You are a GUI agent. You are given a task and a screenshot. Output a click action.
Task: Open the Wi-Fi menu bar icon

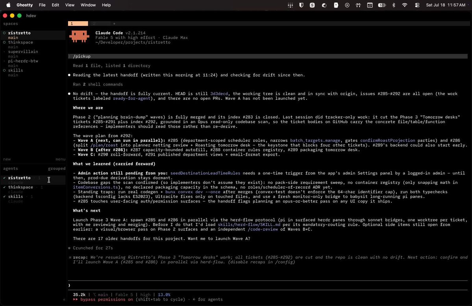coord(405,5)
